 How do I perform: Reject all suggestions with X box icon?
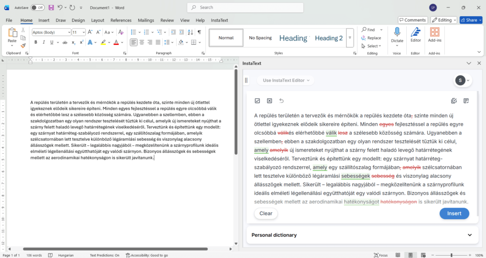click(x=269, y=101)
